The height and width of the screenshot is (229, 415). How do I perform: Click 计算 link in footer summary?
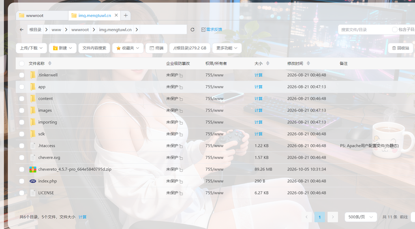(82, 217)
